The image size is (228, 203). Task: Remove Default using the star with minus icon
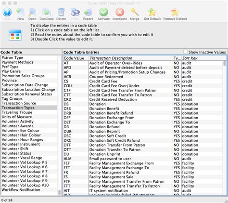pyautogui.click(x=175, y=14)
